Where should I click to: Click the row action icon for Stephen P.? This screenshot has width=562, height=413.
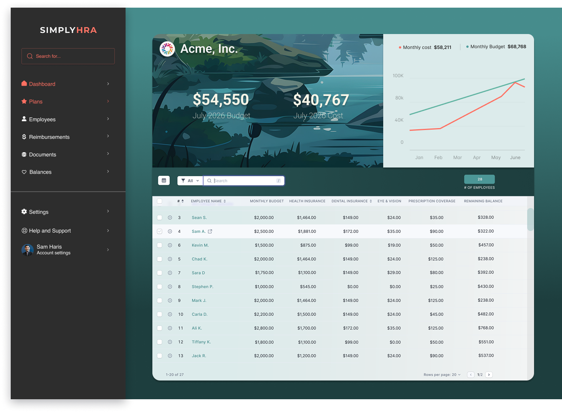[170, 286]
